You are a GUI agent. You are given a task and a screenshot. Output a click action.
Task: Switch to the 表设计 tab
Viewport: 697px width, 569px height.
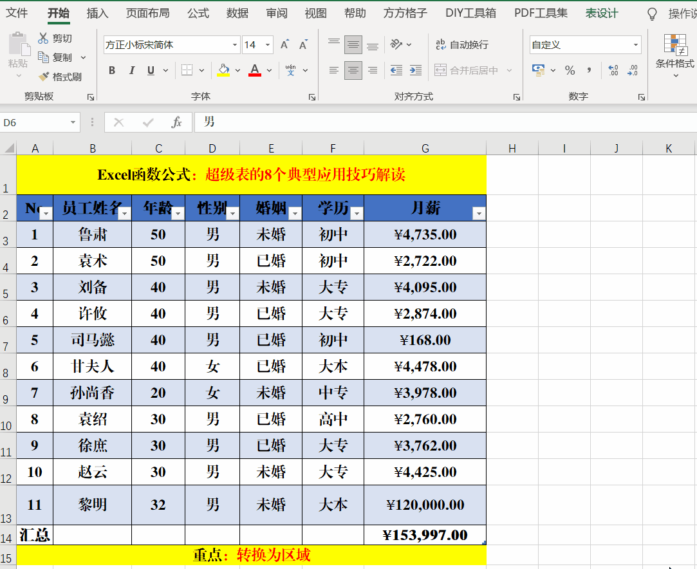602,14
